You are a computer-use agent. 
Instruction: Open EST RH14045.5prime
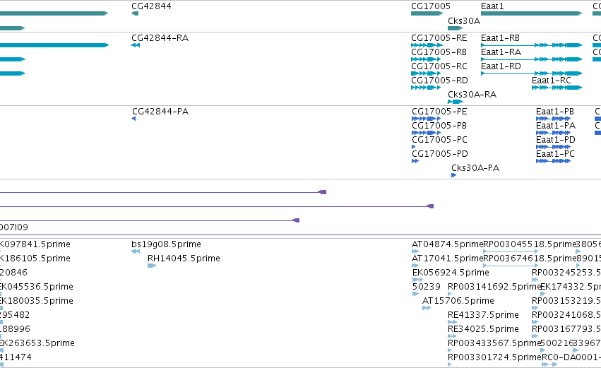tap(184, 259)
